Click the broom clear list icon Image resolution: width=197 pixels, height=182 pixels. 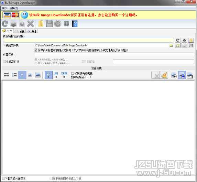tap(164, 75)
